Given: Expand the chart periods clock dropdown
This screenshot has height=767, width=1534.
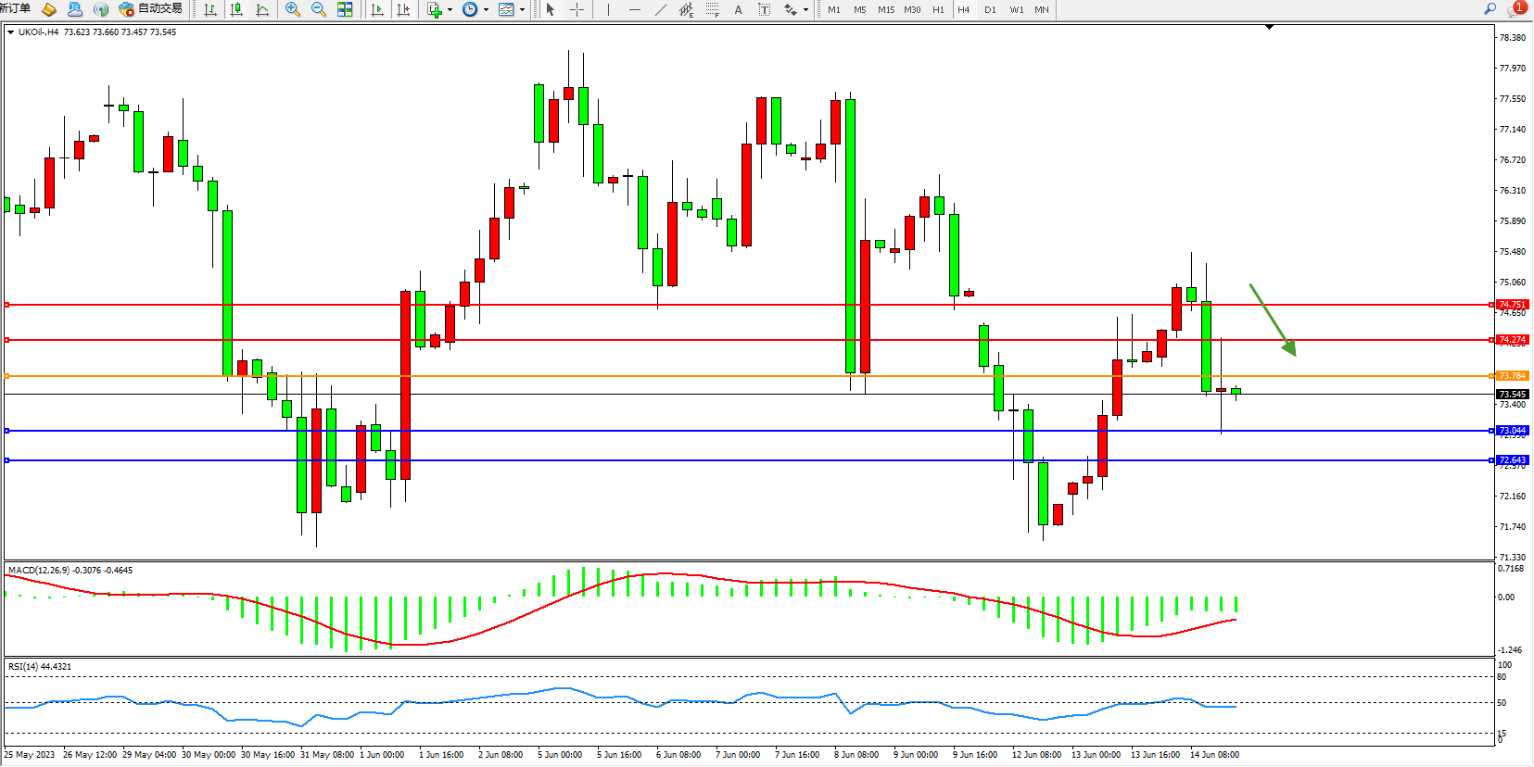Looking at the screenshot, I should click(486, 10).
